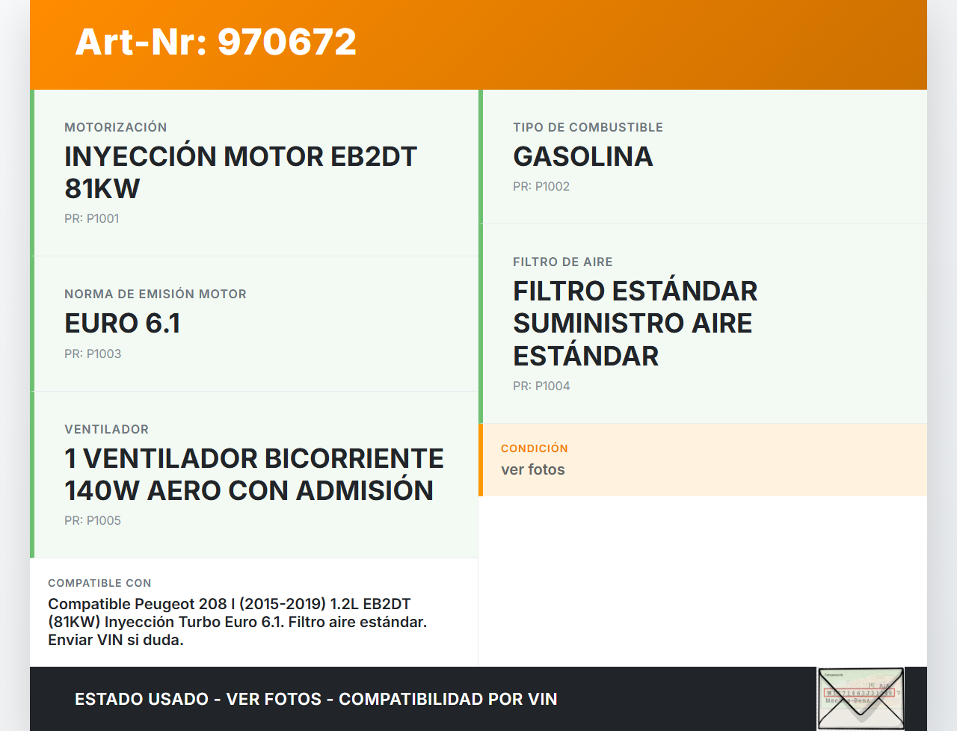The height and width of the screenshot is (731, 957).
Task: Click the TIPO DE COMBUSTIBLE label
Action: (x=588, y=127)
